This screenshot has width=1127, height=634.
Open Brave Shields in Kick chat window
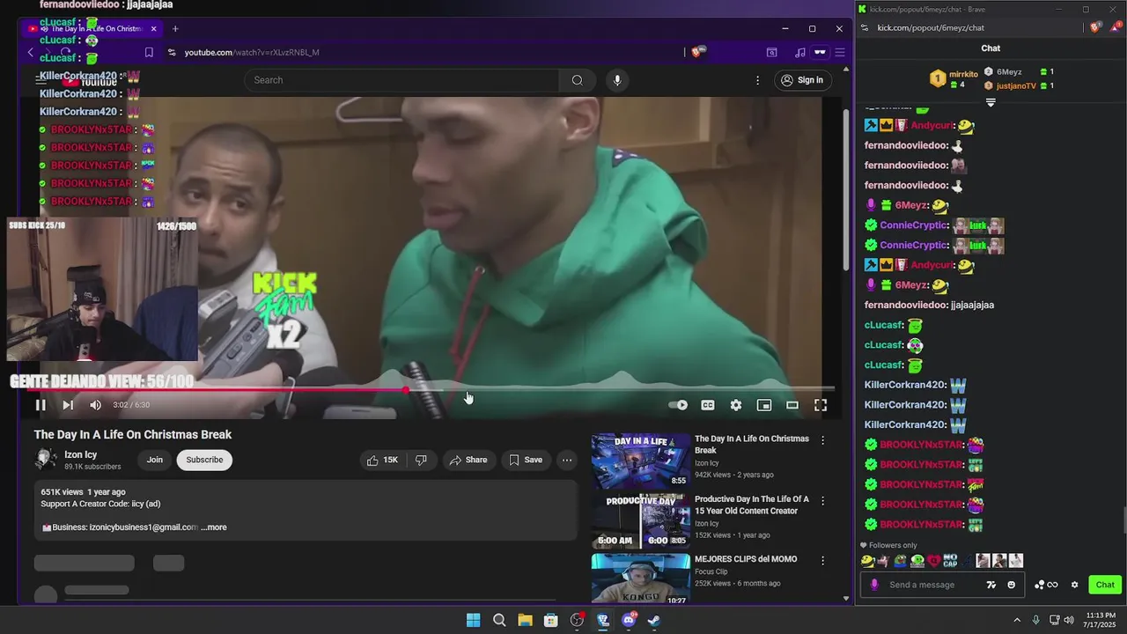[1095, 27]
